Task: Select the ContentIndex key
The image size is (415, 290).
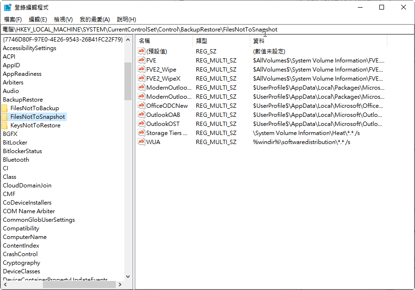Action: coord(21,246)
